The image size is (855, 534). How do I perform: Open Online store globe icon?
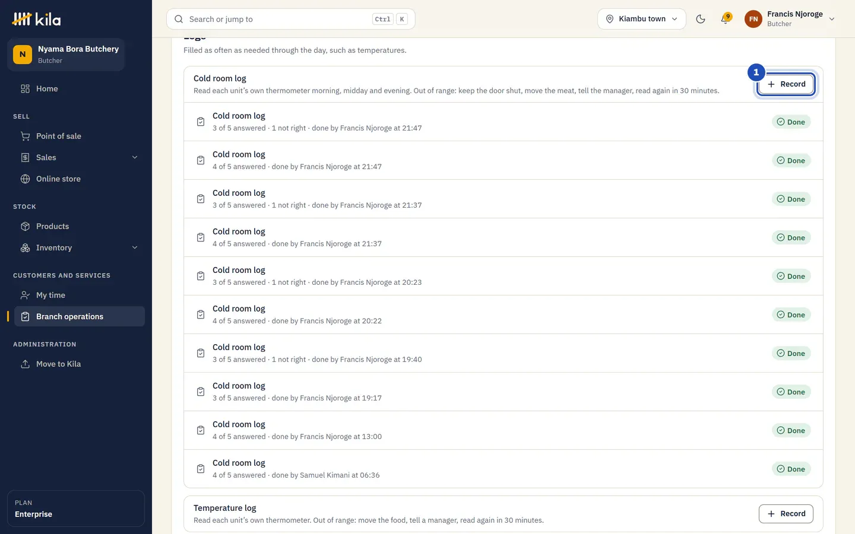[x=25, y=179]
